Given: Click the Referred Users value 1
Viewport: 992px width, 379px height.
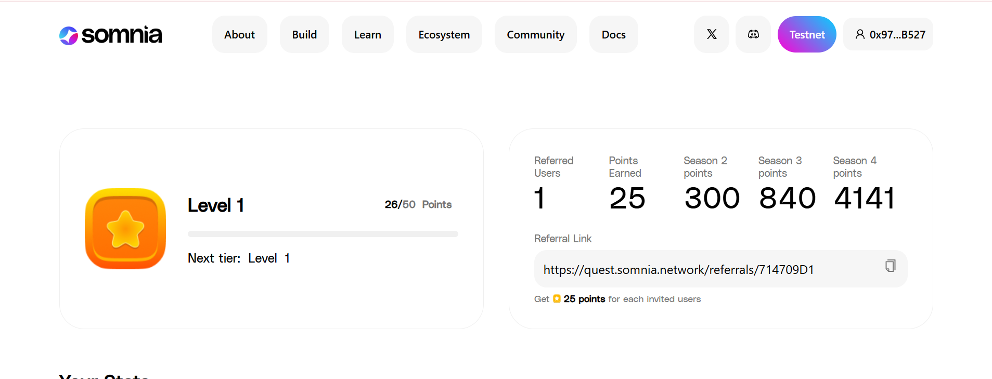Looking at the screenshot, I should (x=539, y=198).
